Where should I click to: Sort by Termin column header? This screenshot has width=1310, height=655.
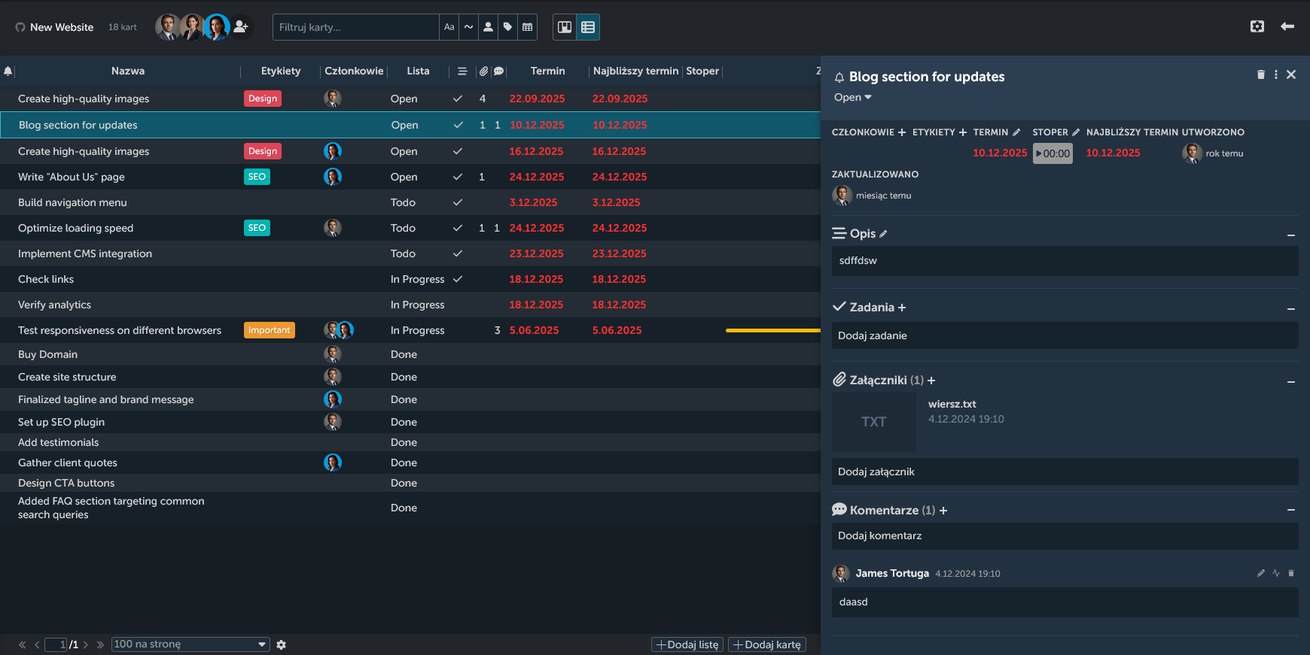(547, 71)
